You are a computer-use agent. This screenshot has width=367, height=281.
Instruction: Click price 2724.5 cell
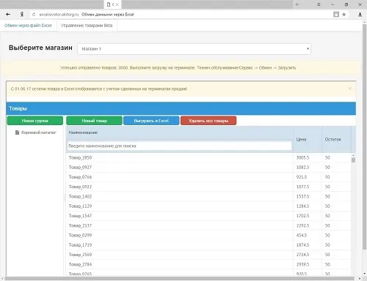point(308,255)
